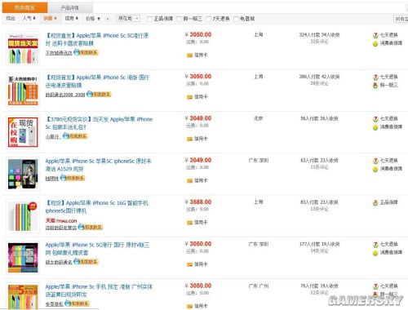Open 【现货】iPhone 5c 16G 智能手机 title
Screen dimensions: 408x310
(x=96, y=206)
